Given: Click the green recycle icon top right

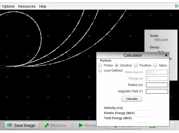Looking at the screenshot, I should (177, 6).
